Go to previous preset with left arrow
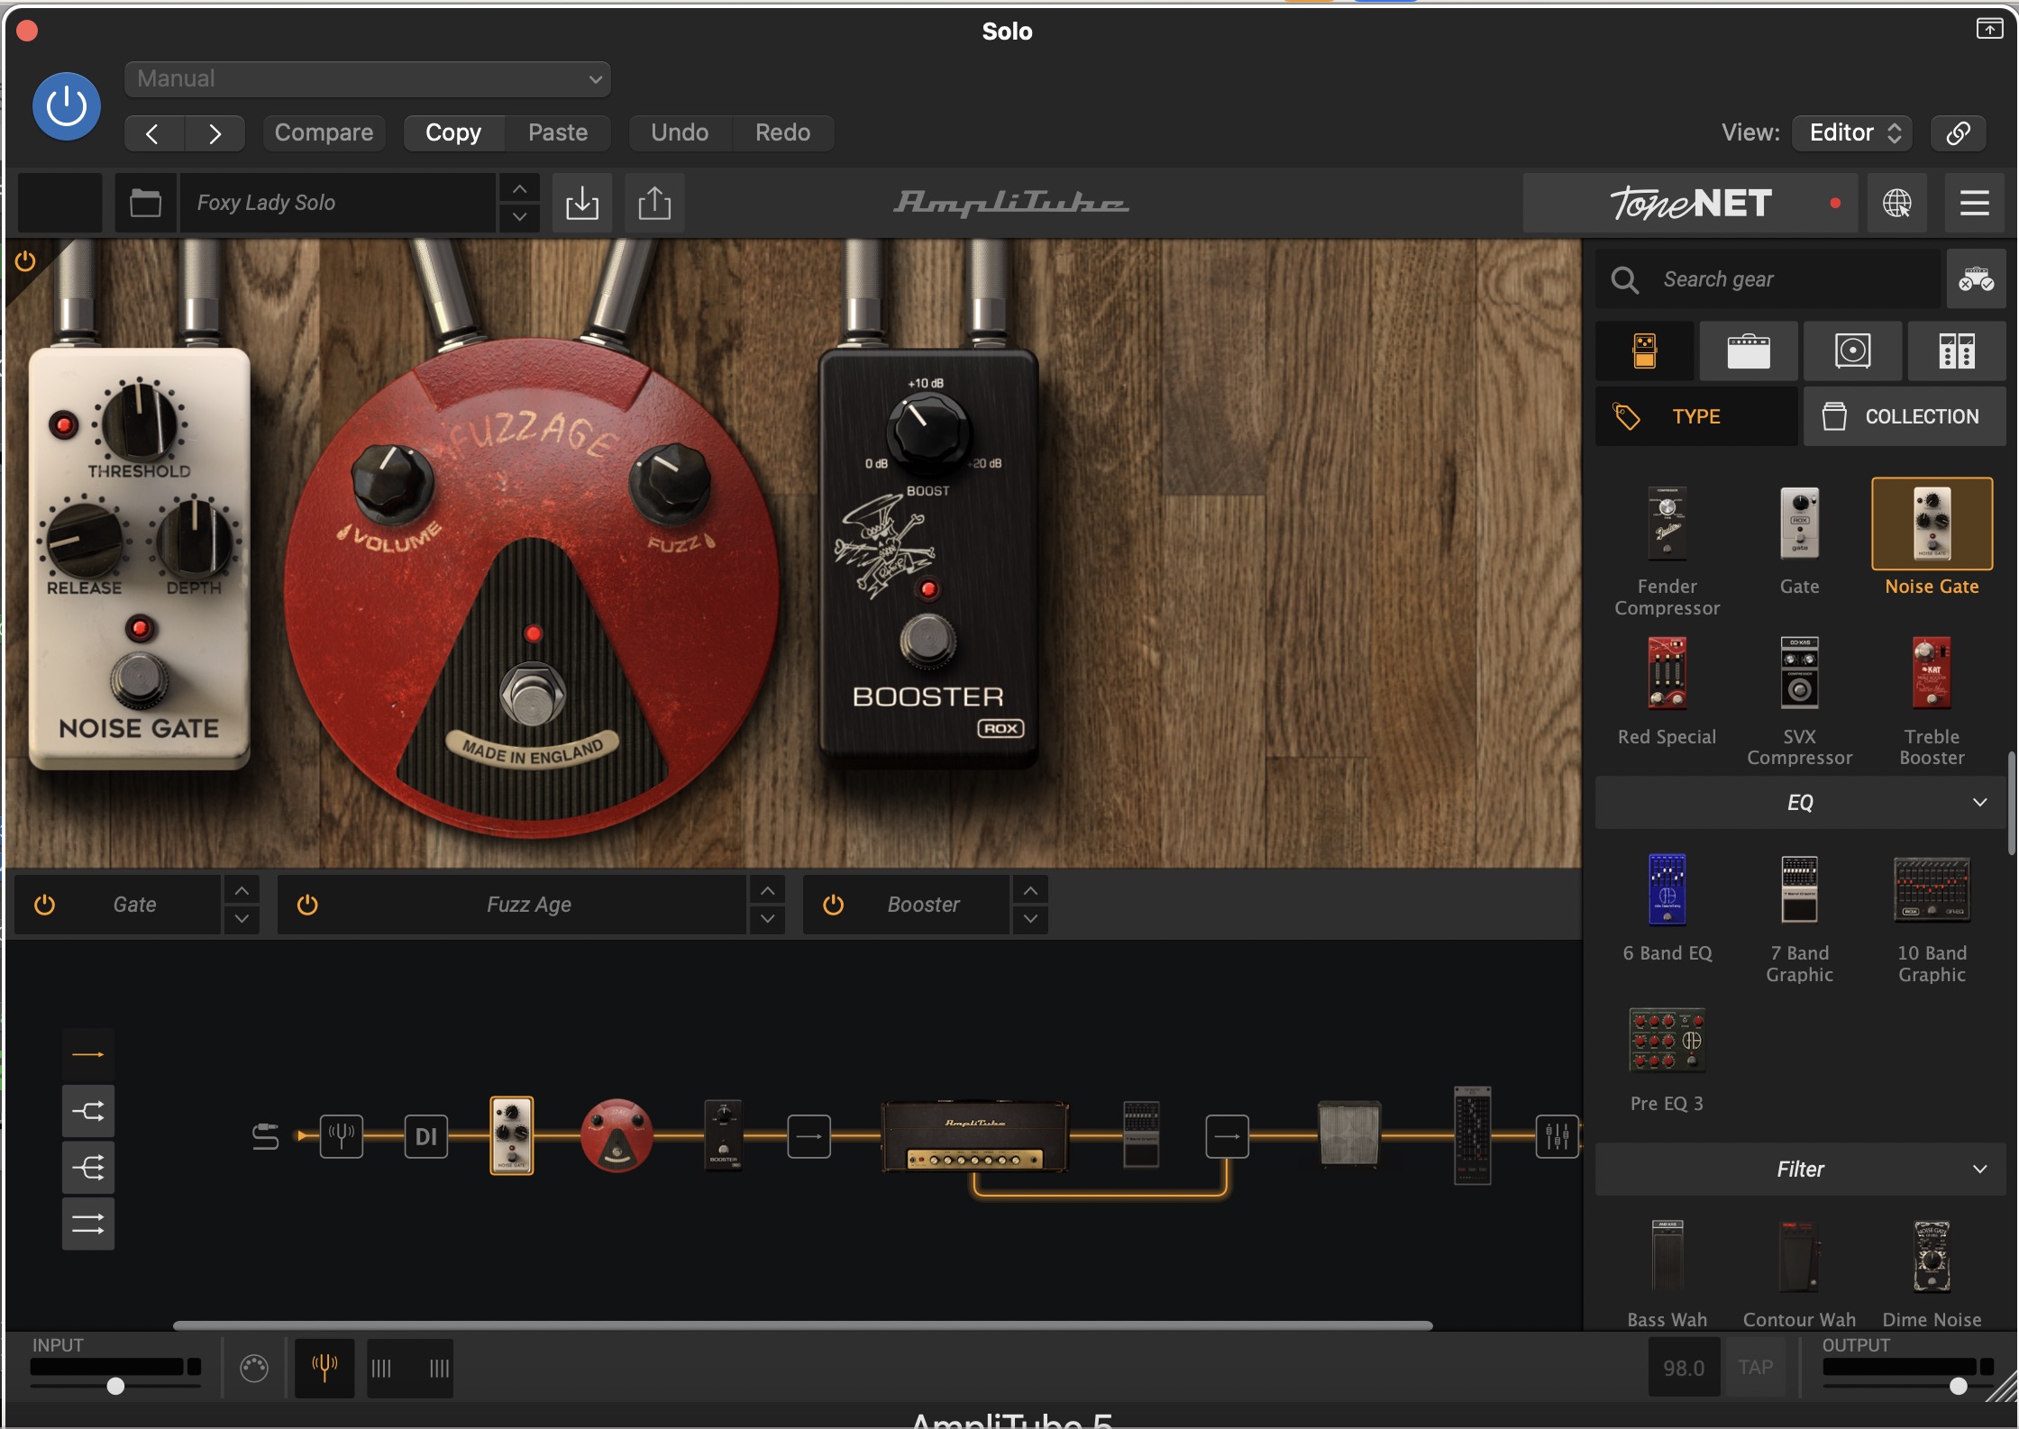2019x1429 pixels. (x=153, y=134)
